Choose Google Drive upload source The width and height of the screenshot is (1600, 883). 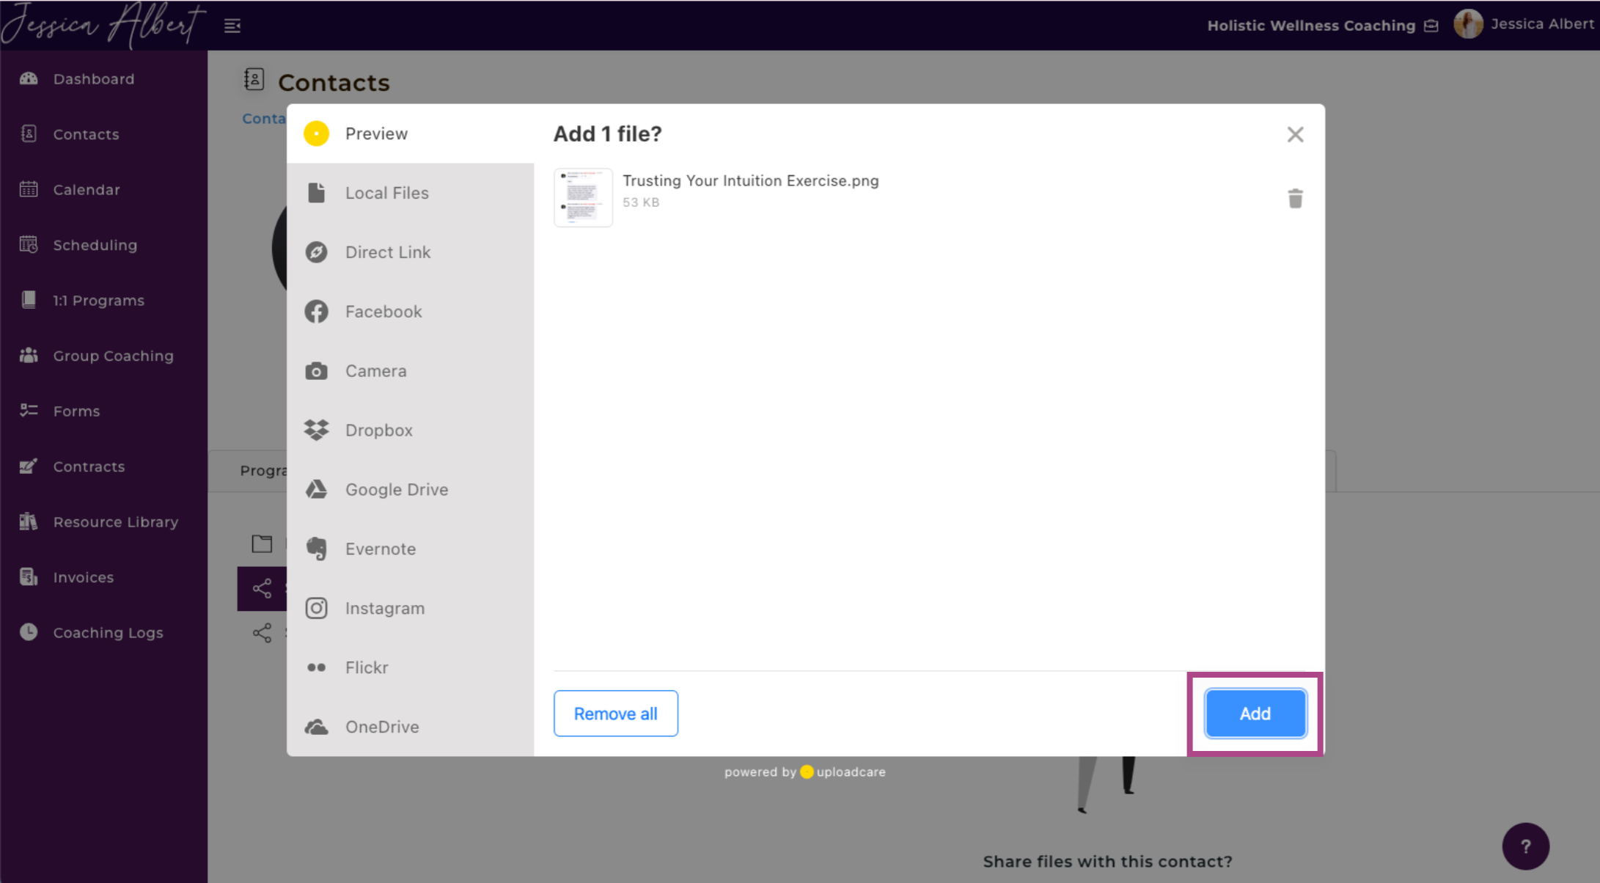[x=396, y=490]
